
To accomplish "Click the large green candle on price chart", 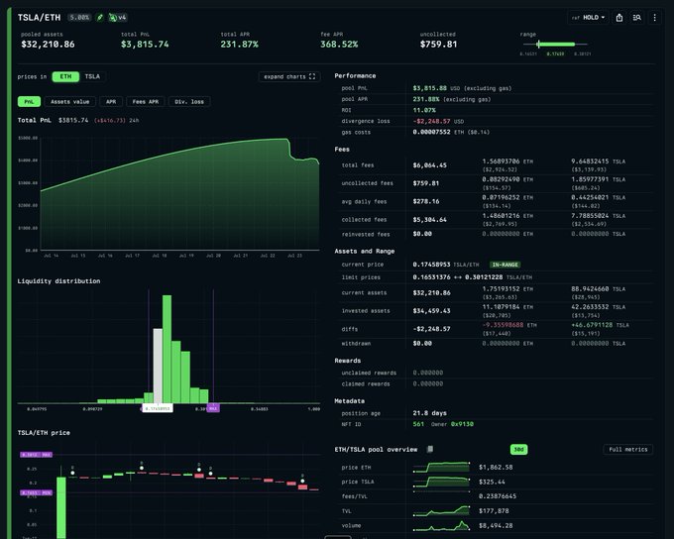I will (61, 507).
